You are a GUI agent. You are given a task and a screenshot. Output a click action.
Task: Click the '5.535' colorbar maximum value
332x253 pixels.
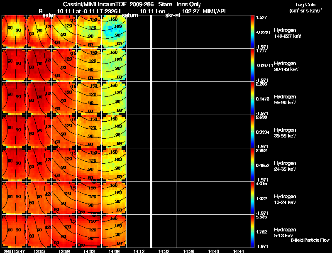pos(261,217)
